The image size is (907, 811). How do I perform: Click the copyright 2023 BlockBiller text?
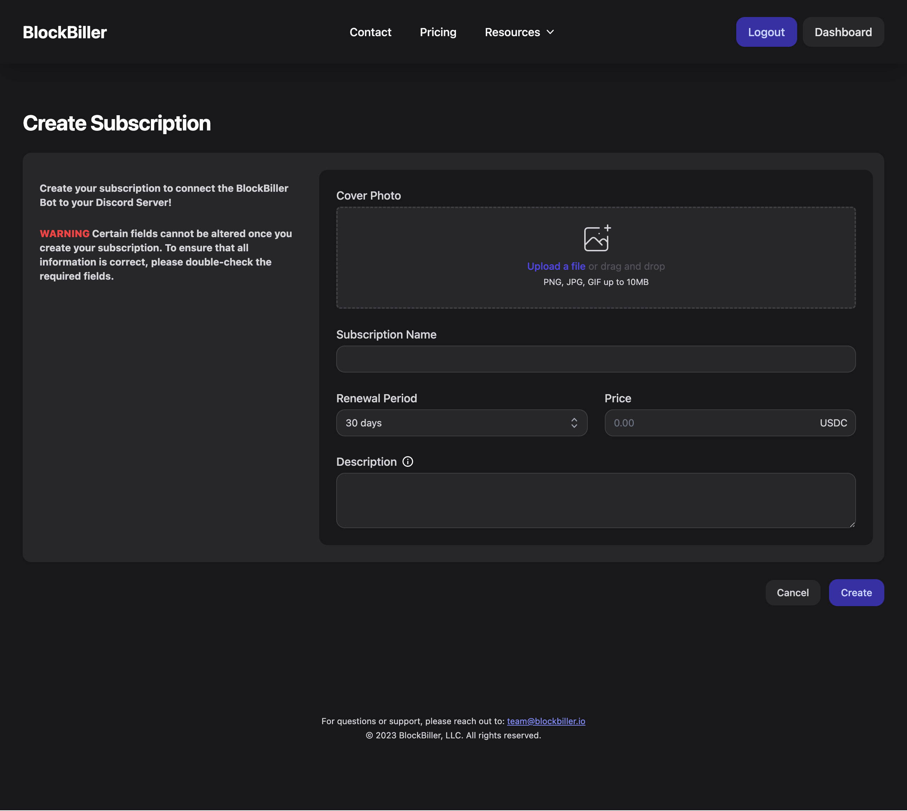(x=453, y=735)
